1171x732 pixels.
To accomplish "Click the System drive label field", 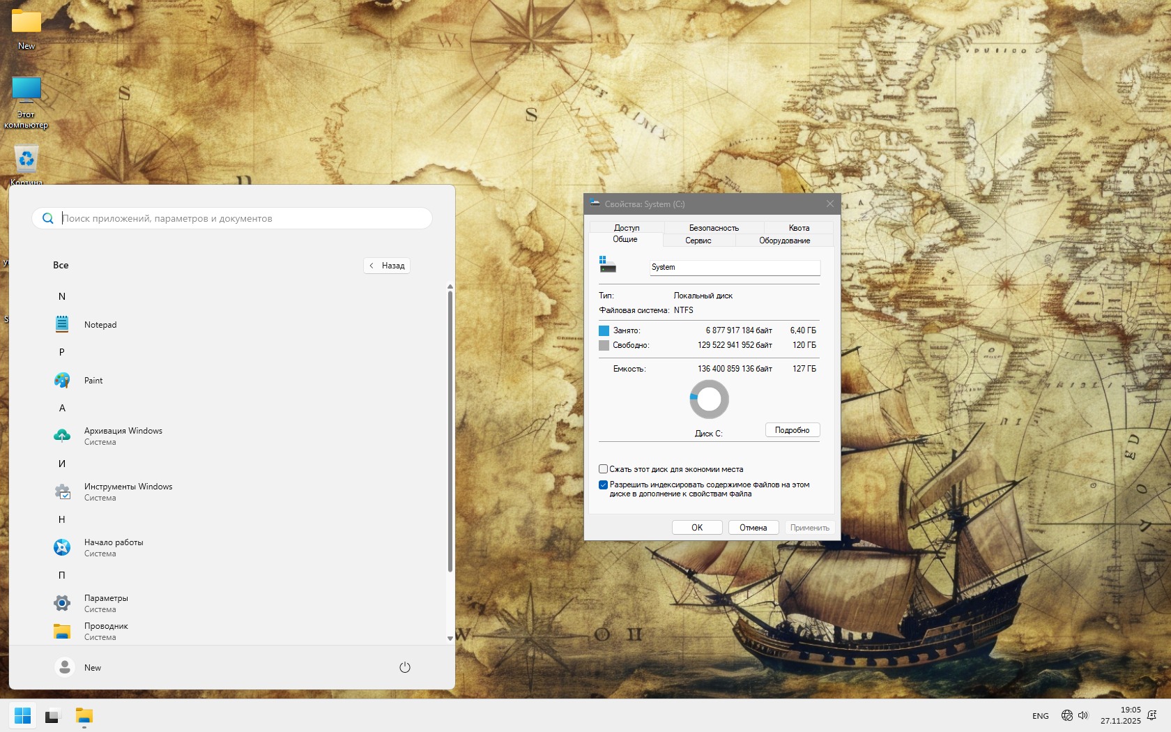I will tap(734, 267).
